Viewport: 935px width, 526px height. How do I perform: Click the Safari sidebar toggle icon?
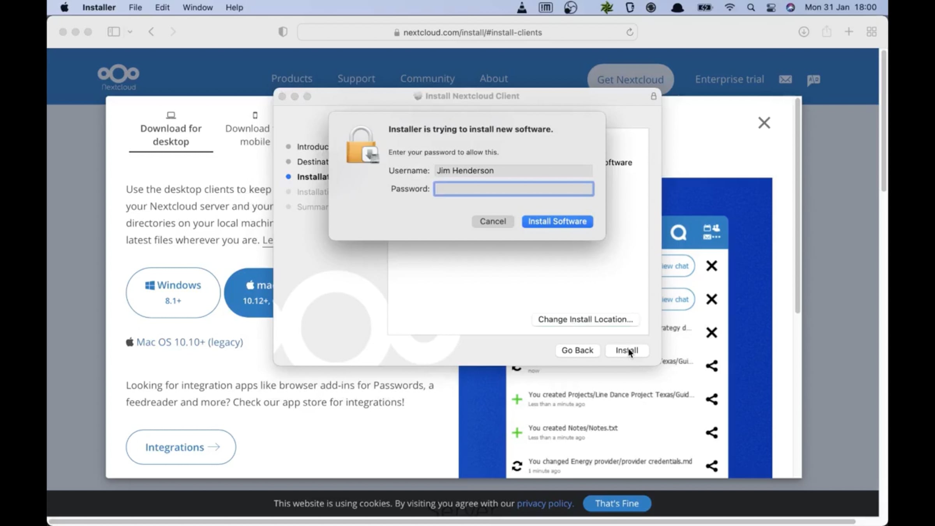(113, 32)
